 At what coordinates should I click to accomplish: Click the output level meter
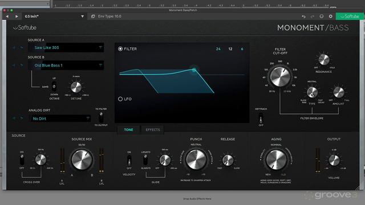point(318,160)
